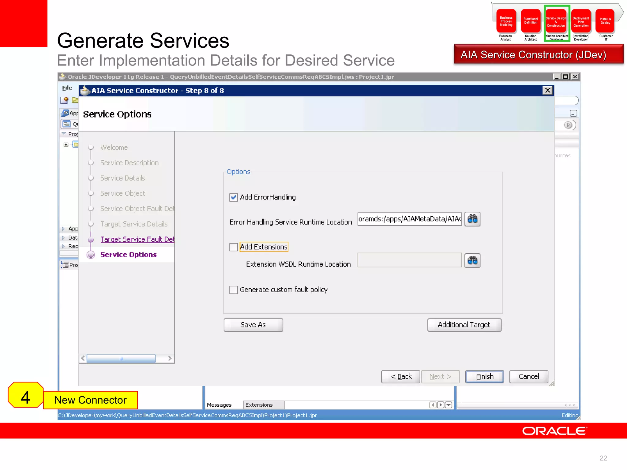This screenshot has width=627, height=470.
Task: Click the open folder icon in JDeveloper toolbar
Action: pos(75,100)
